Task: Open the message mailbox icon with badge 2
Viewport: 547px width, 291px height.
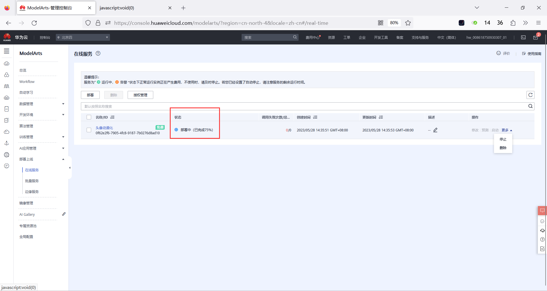Action: (x=536, y=37)
